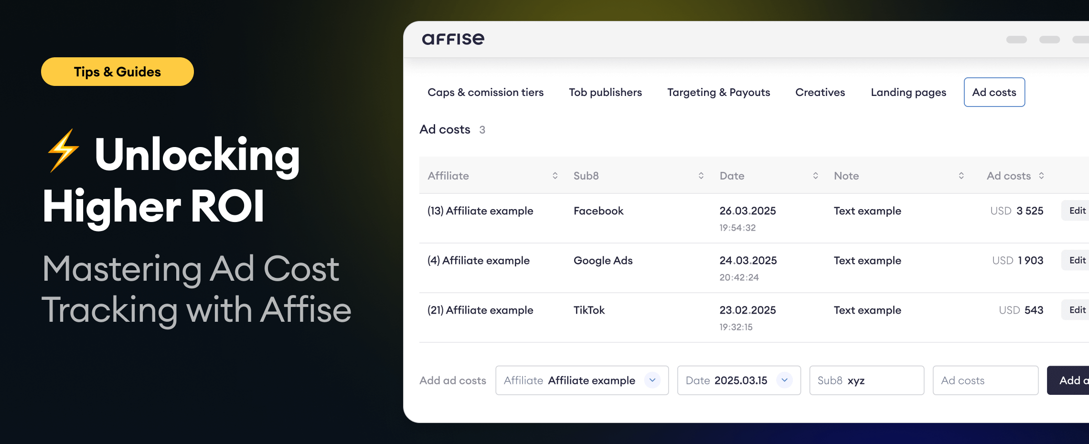
Task: Sort by Sub8 column arrows
Action: point(701,176)
